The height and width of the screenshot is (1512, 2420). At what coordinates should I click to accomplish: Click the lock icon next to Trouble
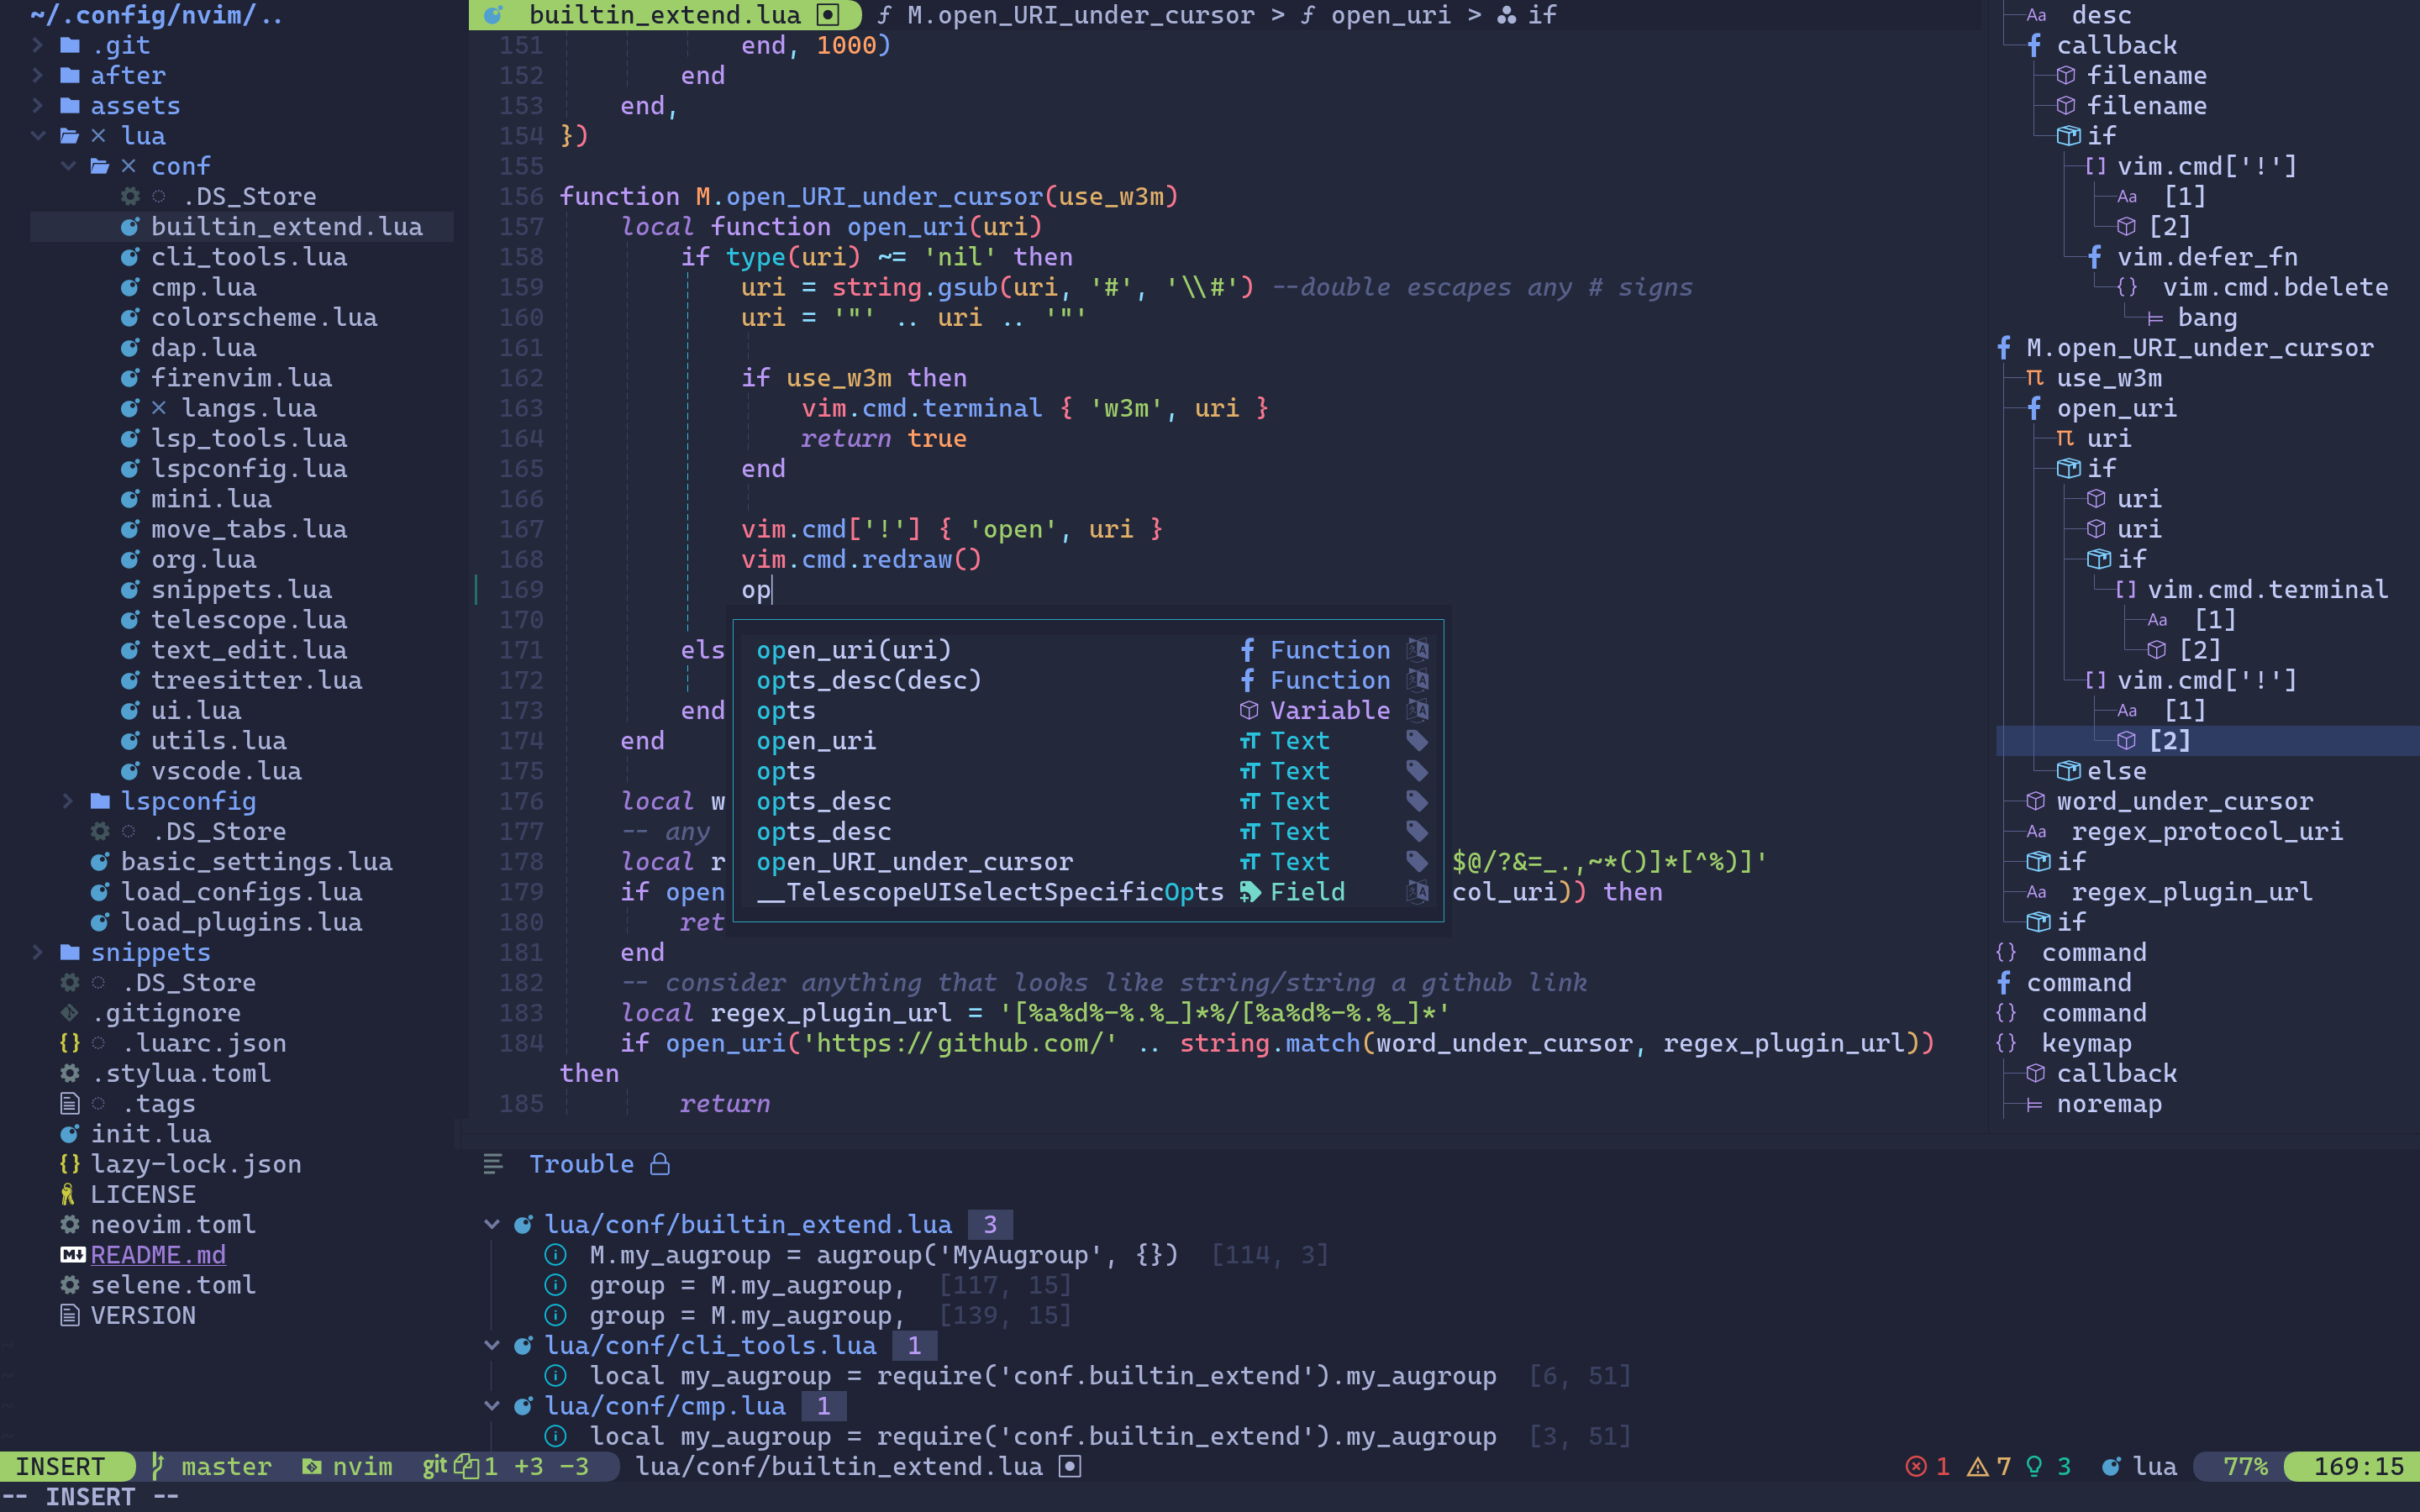660,1164
